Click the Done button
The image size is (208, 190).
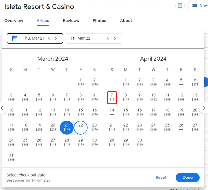(187, 177)
